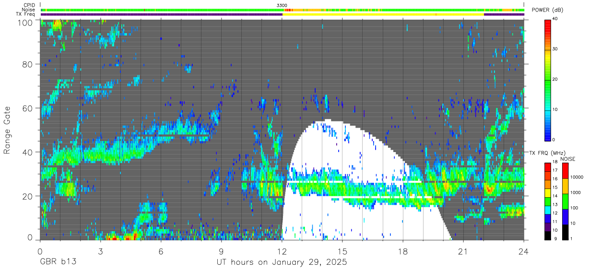Select the GBR b13 radar beam label
This screenshot has width=589, height=272.
(58, 262)
